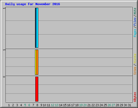Click day label '29' on the x-axis
This screenshot has width=138, height=108.
pyautogui.click(x=121, y=105)
